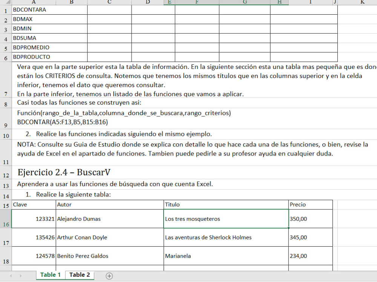Select row 7 header
Screen dimensions: 377x282
(x=6, y=80)
